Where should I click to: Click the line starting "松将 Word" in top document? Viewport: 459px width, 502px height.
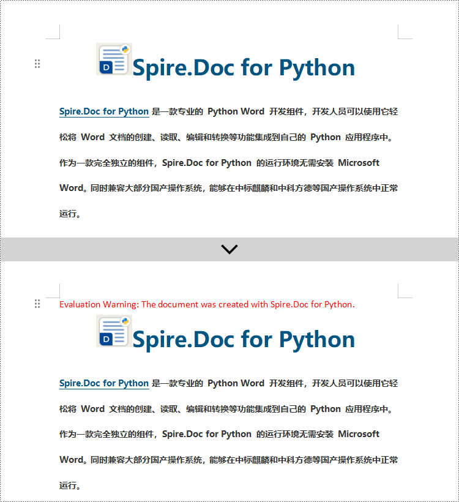click(226, 137)
